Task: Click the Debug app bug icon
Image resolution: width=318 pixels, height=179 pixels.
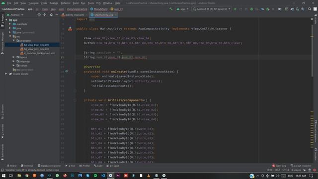Action: coord(251,9)
